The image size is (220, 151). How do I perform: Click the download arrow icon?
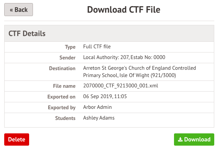(x=180, y=140)
